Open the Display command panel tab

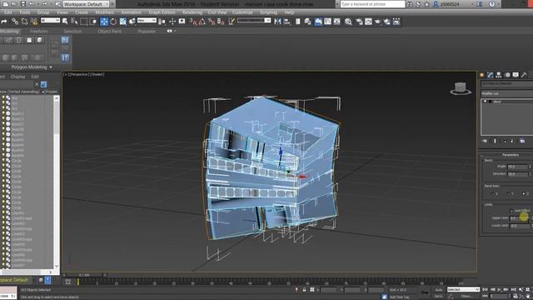pyautogui.click(x=516, y=75)
